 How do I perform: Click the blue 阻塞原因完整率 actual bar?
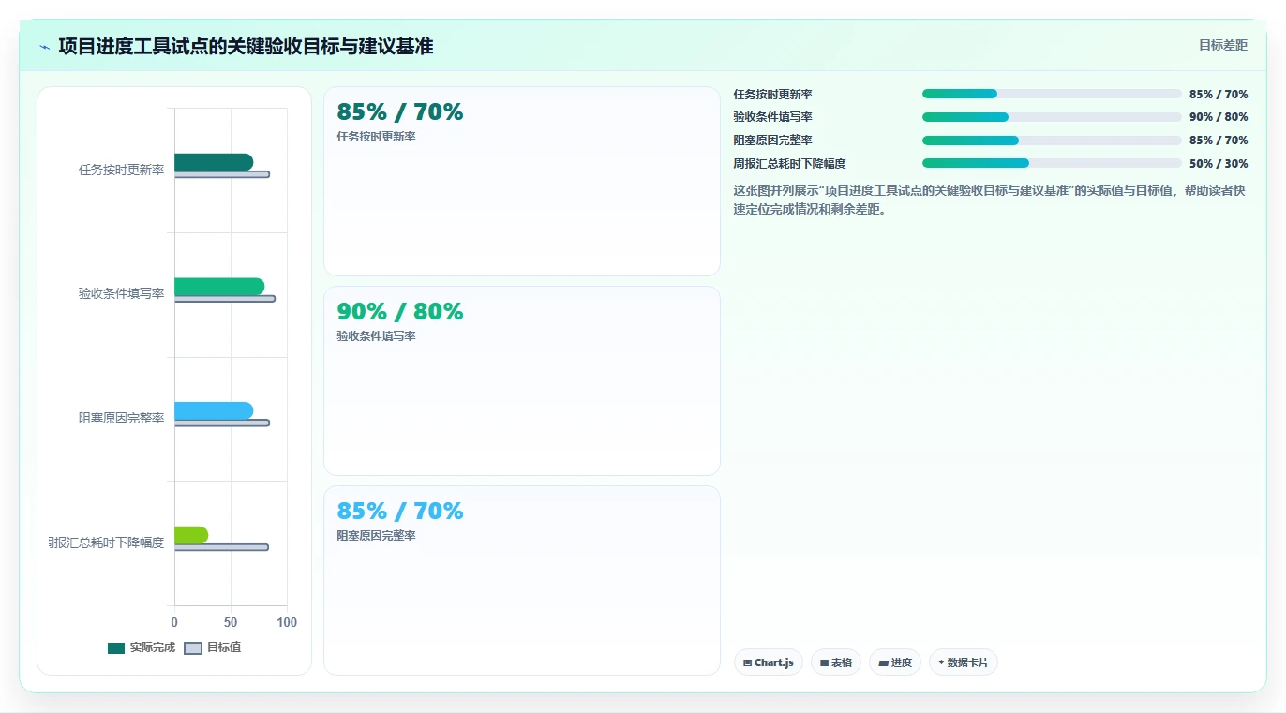pos(214,410)
